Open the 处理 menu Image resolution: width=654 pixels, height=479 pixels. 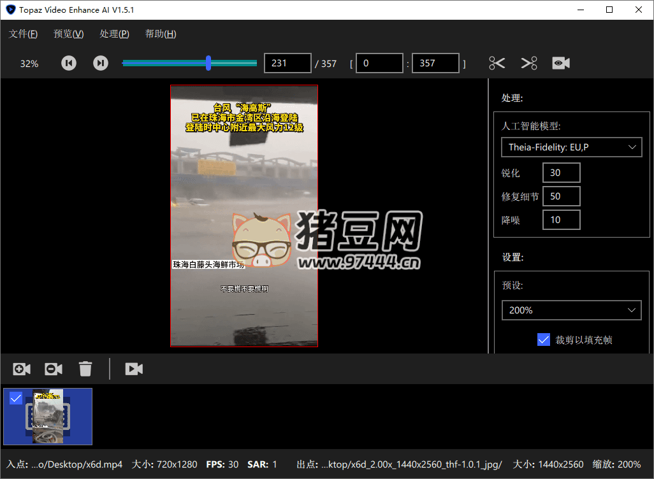pyautogui.click(x=114, y=34)
